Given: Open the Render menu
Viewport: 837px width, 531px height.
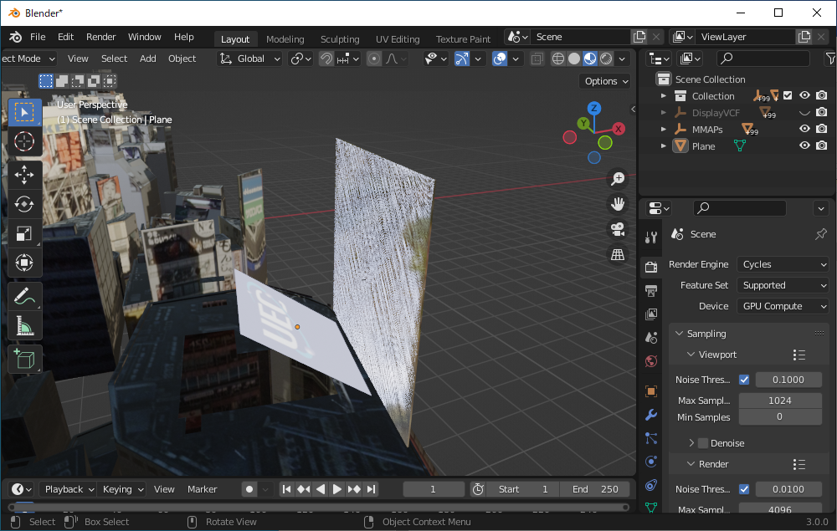Looking at the screenshot, I should (x=101, y=37).
